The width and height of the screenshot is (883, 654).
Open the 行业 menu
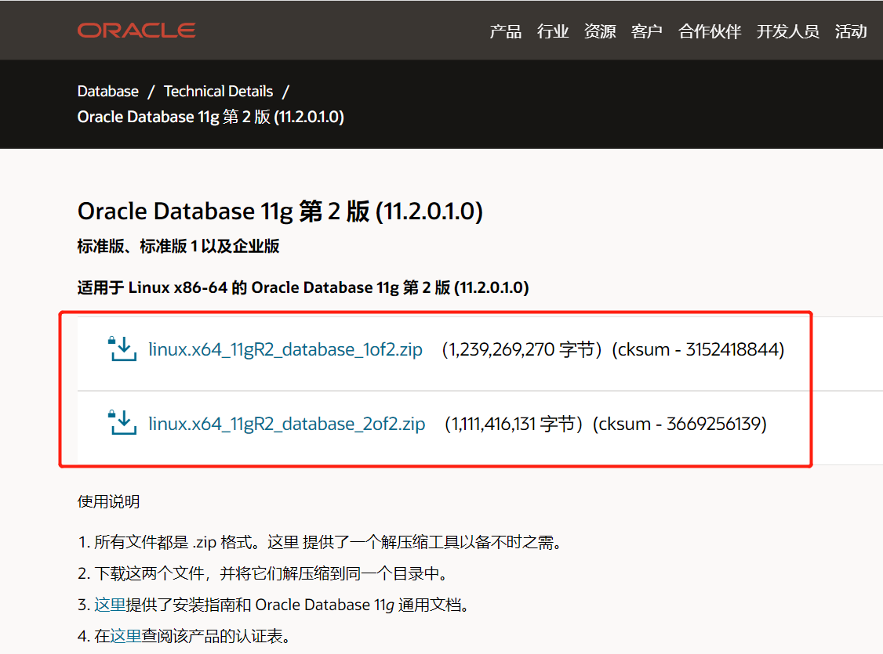click(552, 31)
